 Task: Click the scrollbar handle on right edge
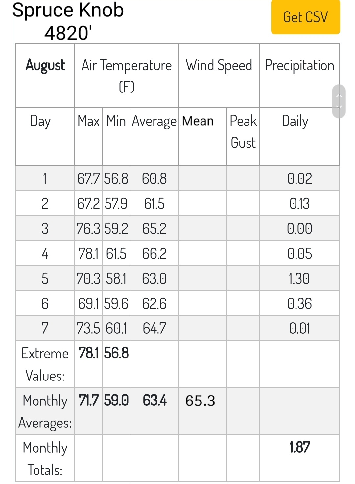pyautogui.click(x=339, y=102)
